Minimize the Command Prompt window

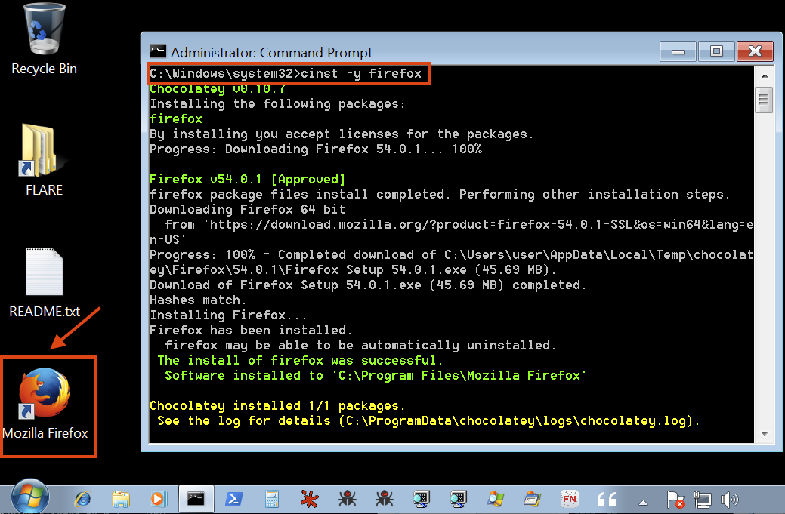[678, 51]
